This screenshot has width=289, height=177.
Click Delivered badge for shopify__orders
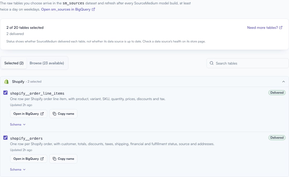point(277,138)
